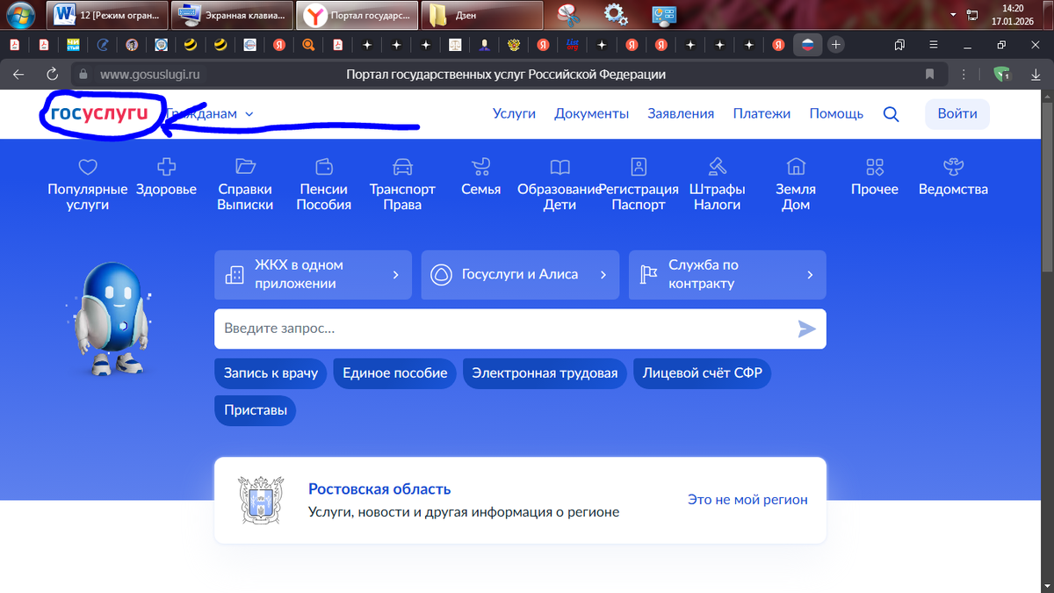Open the Справки Выписки folder category
Screen dimensions: 1054x593
coord(246,166)
